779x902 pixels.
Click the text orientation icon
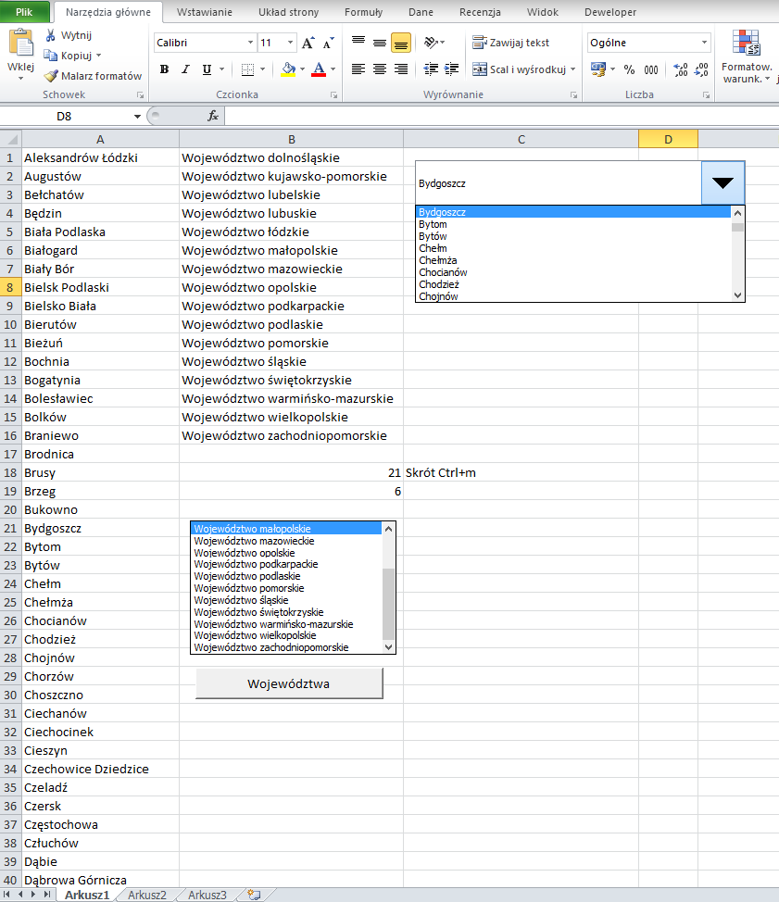click(431, 43)
